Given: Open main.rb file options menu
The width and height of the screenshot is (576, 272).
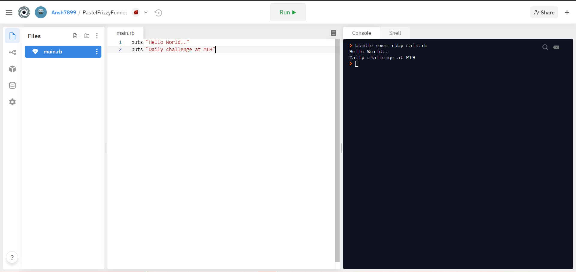Looking at the screenshot, I should [x=97, y=52].
